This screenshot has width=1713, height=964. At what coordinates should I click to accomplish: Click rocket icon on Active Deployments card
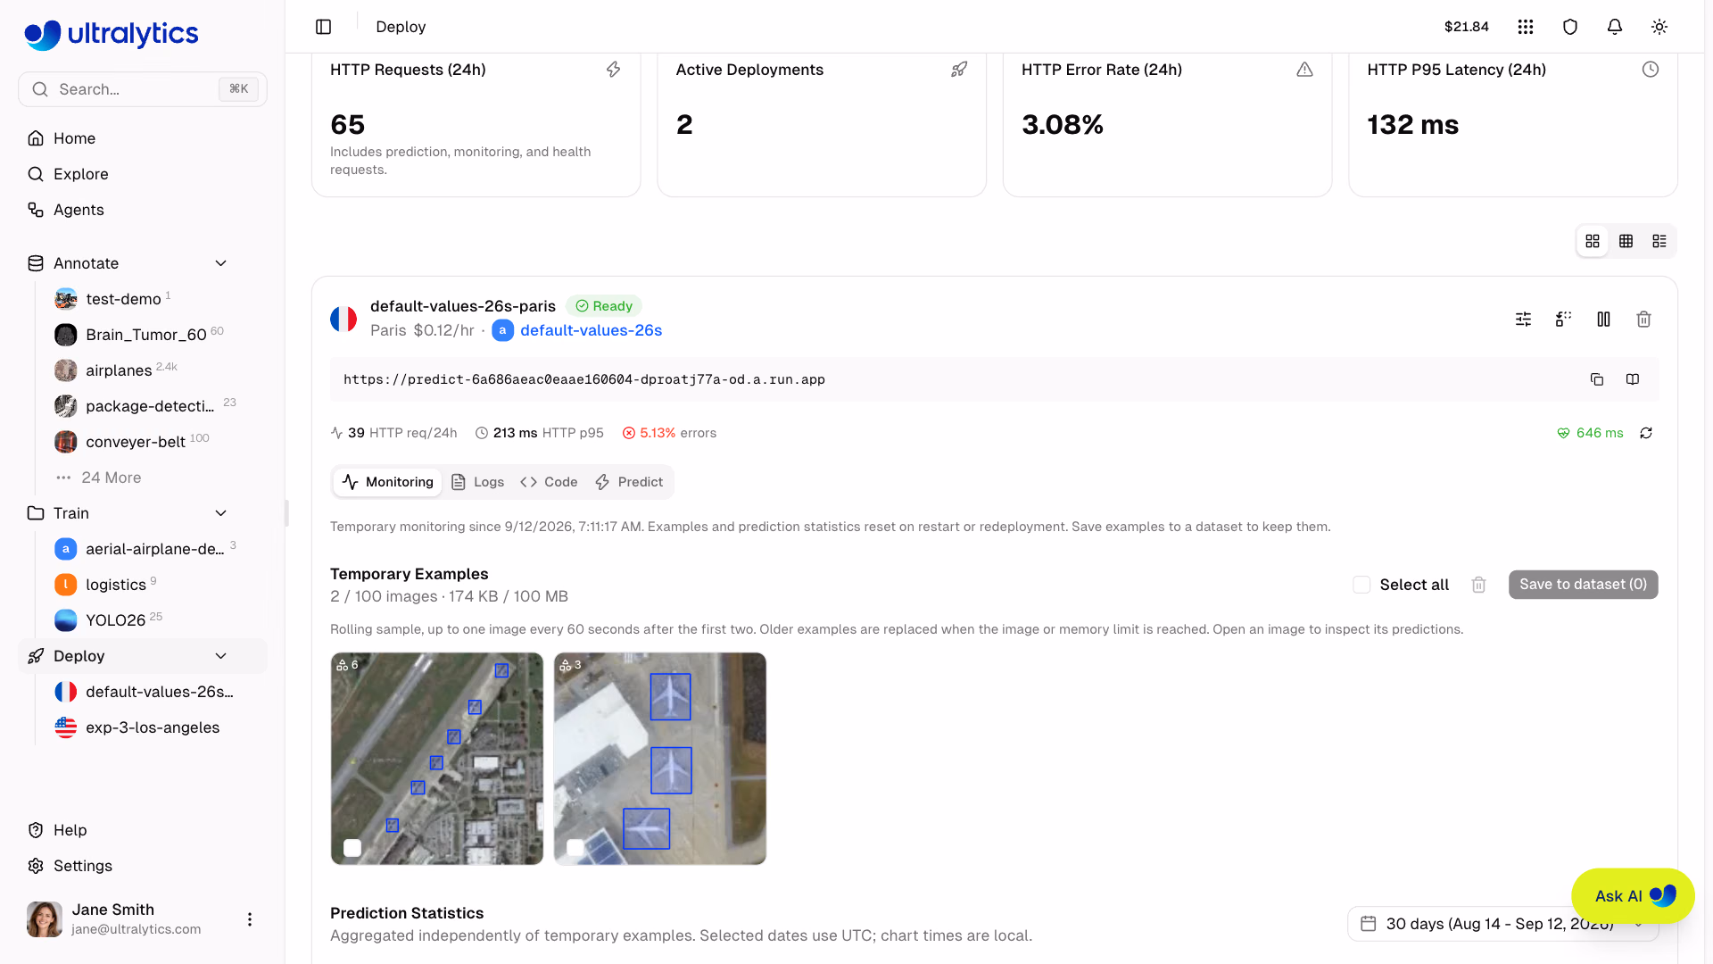(x=959, y=70)
